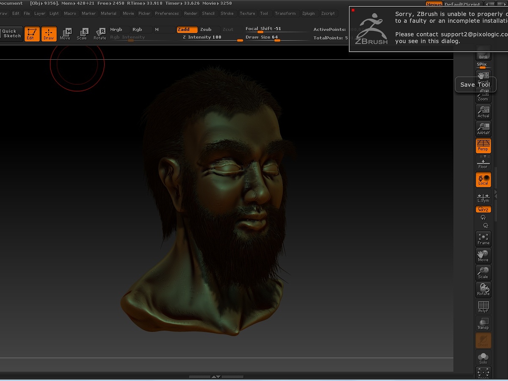
Task: Open the Picker menu
Action: point(144,14)
